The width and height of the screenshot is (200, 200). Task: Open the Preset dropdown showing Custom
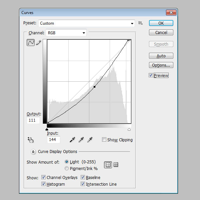pyautogui.click(x=87, y=23)
